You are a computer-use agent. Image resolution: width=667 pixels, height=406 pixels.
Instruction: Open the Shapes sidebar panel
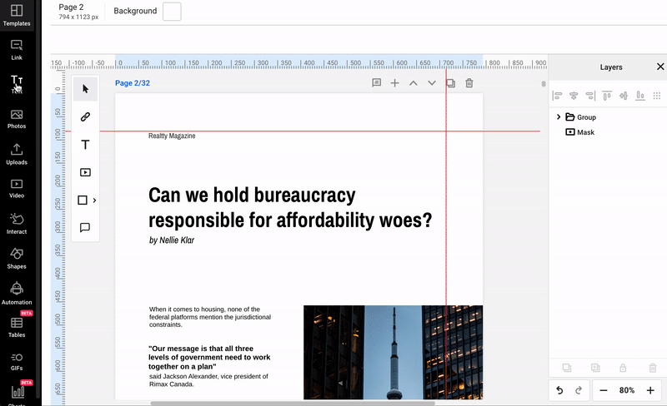17,258
